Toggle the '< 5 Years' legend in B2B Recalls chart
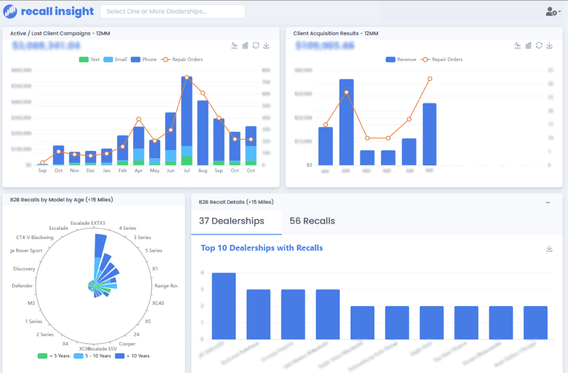Screen dimensions: 568x373 coord(49,356)
